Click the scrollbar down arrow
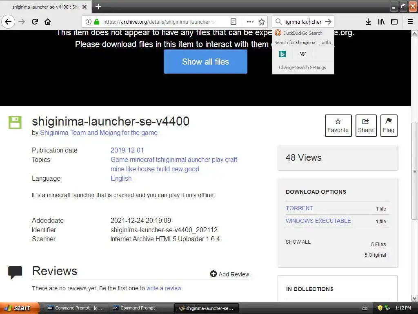 coord(414,298)
